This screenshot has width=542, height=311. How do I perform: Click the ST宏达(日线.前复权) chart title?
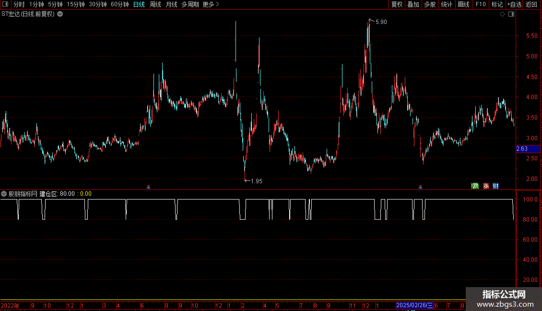(x=28, y=14)
